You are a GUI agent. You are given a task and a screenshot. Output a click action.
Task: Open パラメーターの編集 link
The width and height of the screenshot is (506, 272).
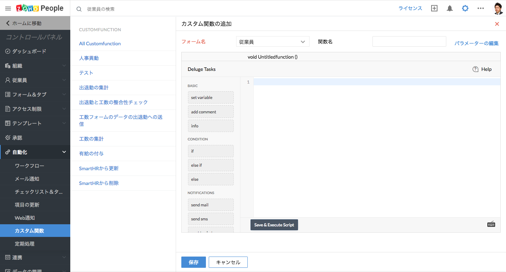(x=476, y=43)
